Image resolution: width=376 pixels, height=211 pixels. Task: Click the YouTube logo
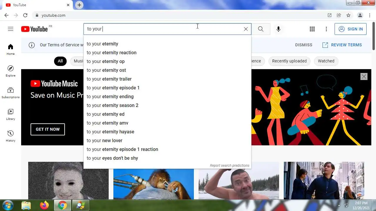pos(34,29)
